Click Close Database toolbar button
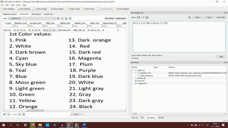Viewport: 228px width, 128px height. point(123,9)
